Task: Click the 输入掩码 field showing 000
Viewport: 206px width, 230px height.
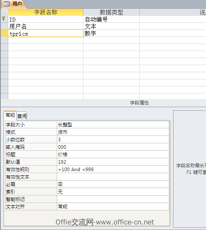Action: click(113, 147)
